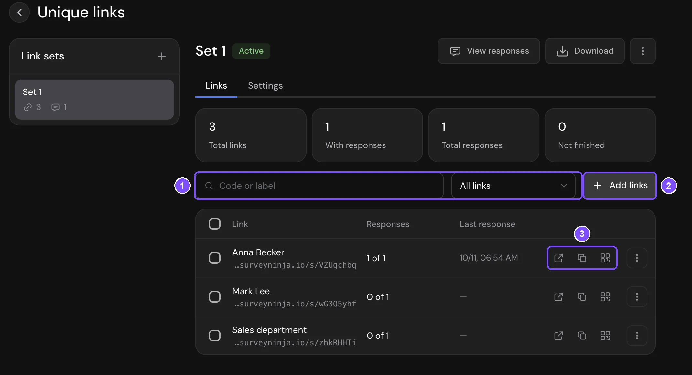This screenshot has height=375, width=692.
Task: Switch to the Links tab
Action: pos(216,86)
